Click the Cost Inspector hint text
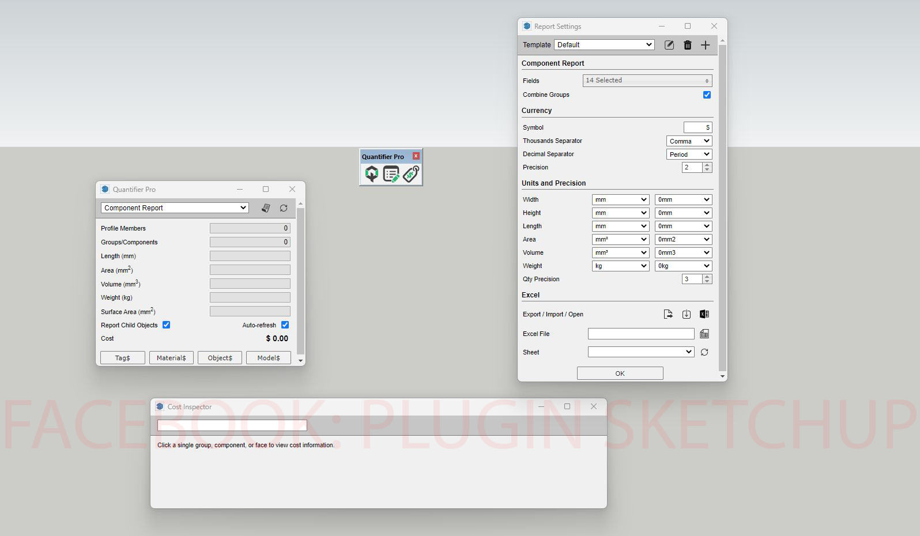This screenshot has width=920, height=536. (246, 446)
